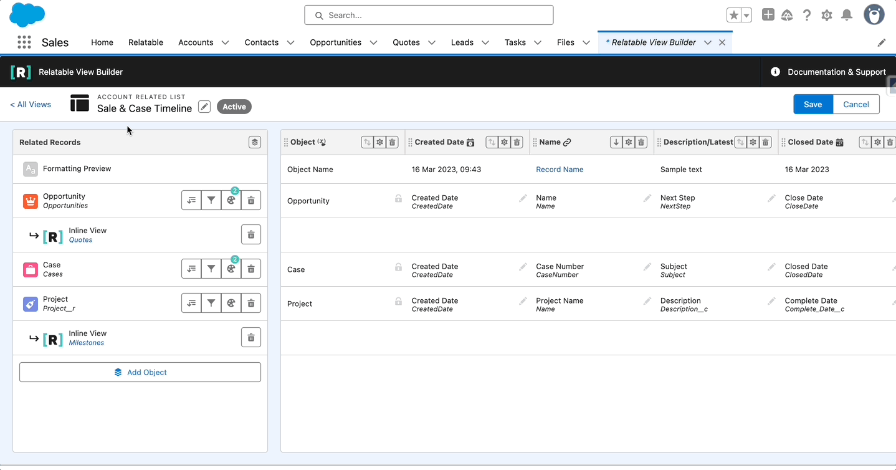The width and height of the screenshot is (896, 470).
Task: Open Opportunity formatting palette with badge 2
Action: [231, 200]
